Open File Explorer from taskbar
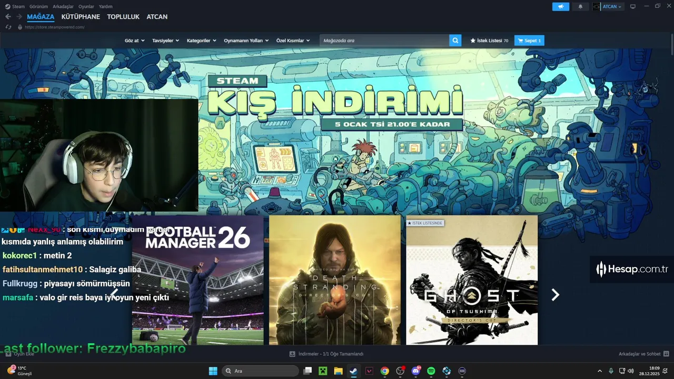The width and height of the screenshot is (674, 379). coord(338,371)
